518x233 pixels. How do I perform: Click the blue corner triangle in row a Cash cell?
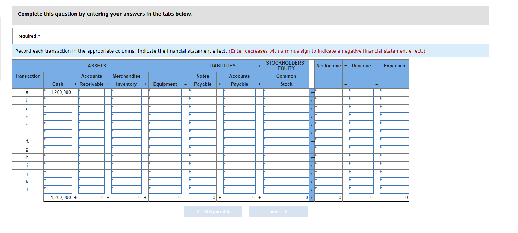44,90
